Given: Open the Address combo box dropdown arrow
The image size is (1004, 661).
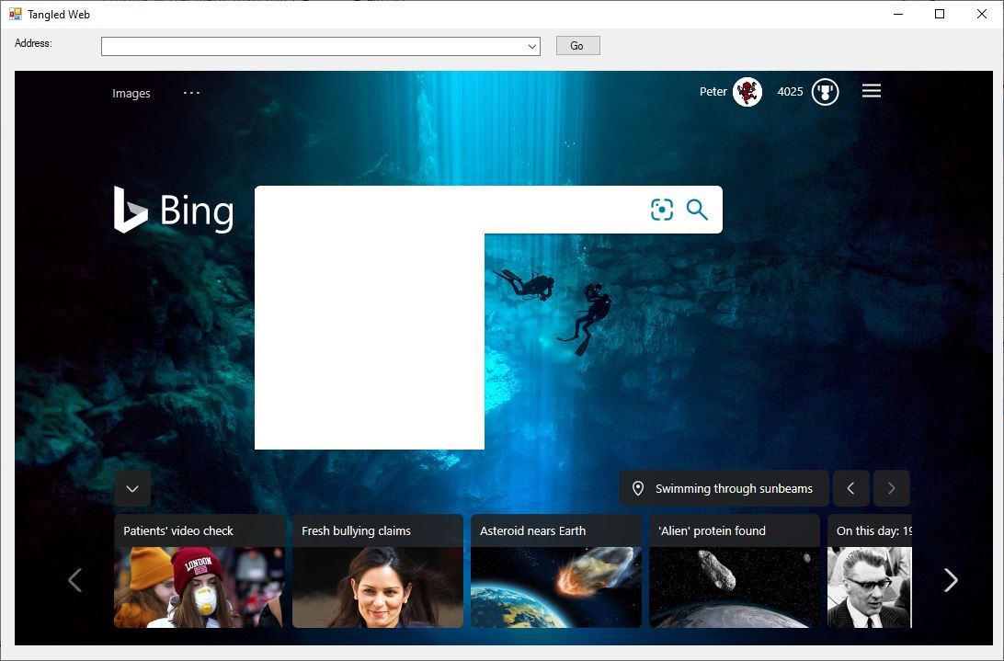Looking at the screenshot, I should pyautogui.click(x=532, y=46).
